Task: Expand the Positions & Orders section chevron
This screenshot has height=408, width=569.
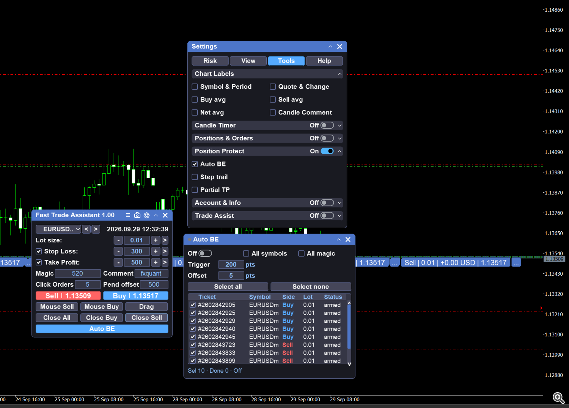Action: pos(340,138)
